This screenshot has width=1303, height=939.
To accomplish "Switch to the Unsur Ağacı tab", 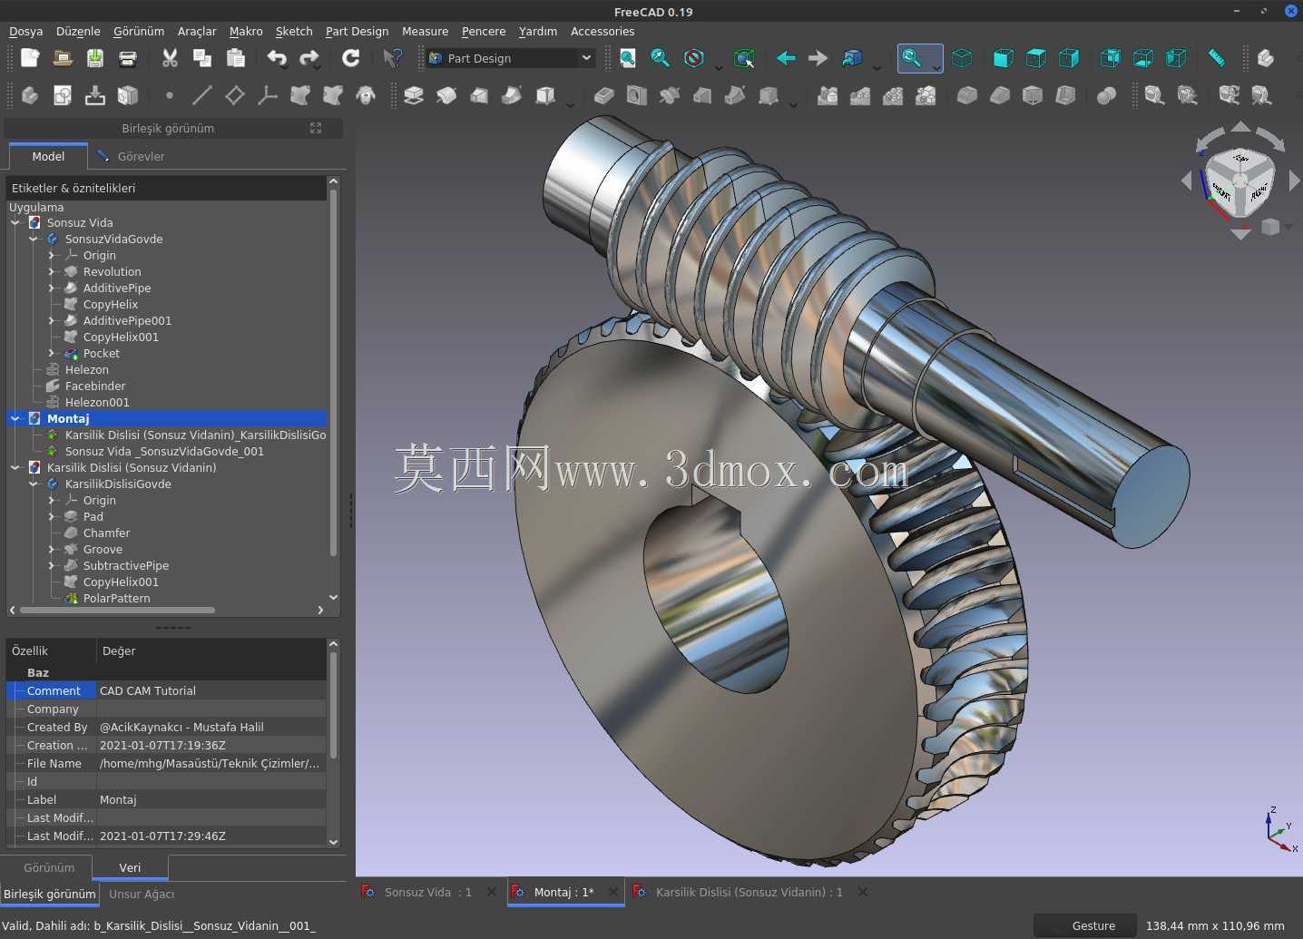I will [142, 894].
